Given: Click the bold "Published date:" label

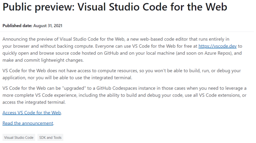Looking at the screenshot, I should coord(17,26).
